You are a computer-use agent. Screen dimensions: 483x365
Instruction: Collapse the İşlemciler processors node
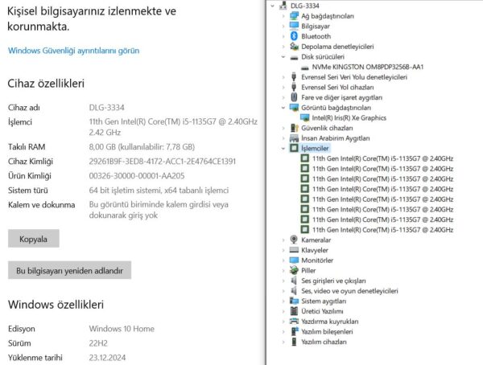[283, 149]
